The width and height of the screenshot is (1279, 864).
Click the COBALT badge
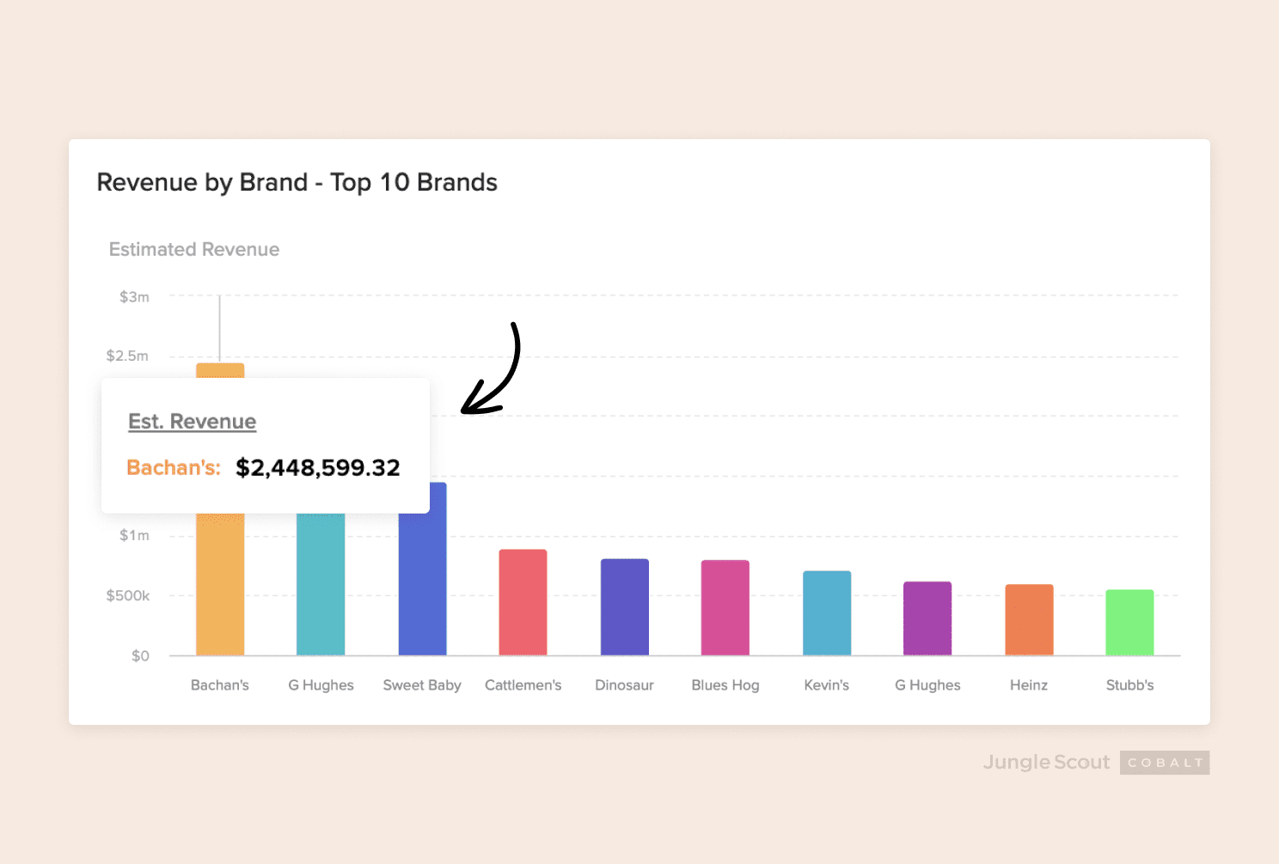pyautogui.click(x=1165, y=763)
